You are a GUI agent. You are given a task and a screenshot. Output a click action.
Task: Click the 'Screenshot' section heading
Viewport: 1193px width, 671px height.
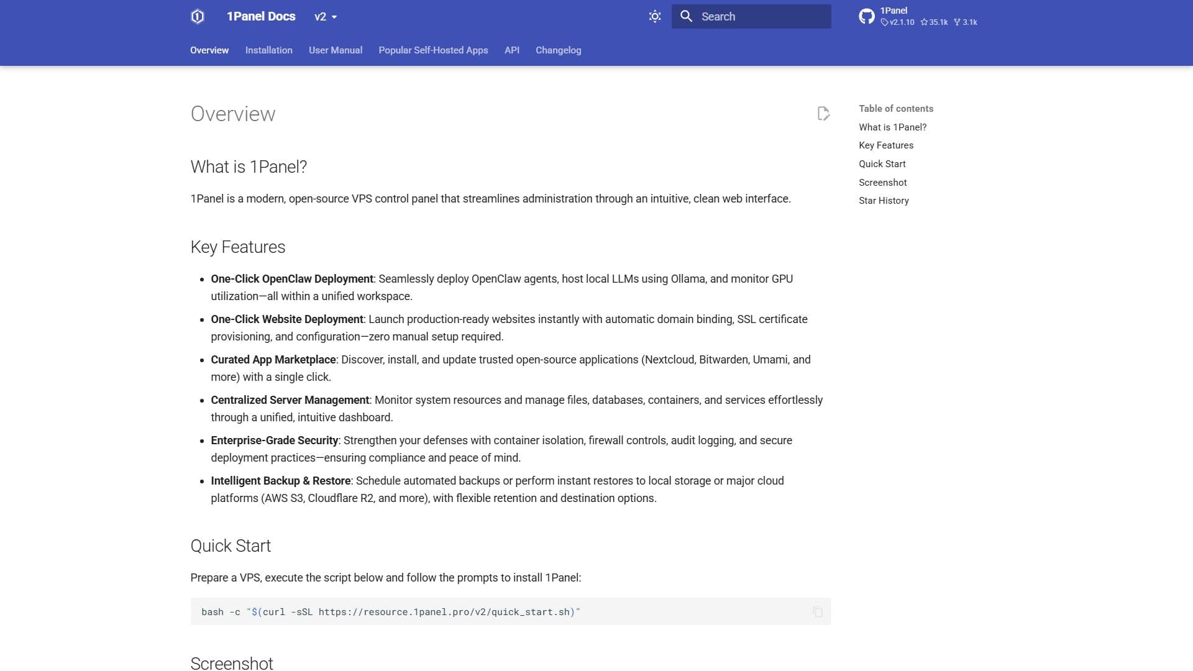[x=232, y=664]
